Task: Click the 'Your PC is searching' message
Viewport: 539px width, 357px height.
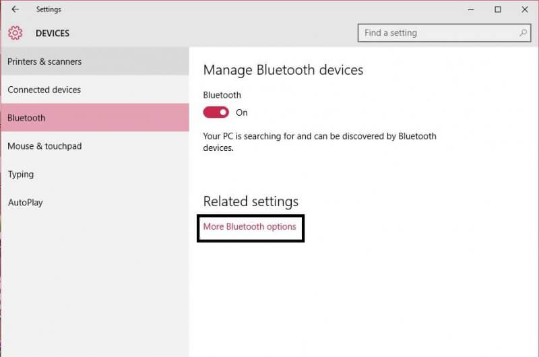Action: tap(319, 142)
